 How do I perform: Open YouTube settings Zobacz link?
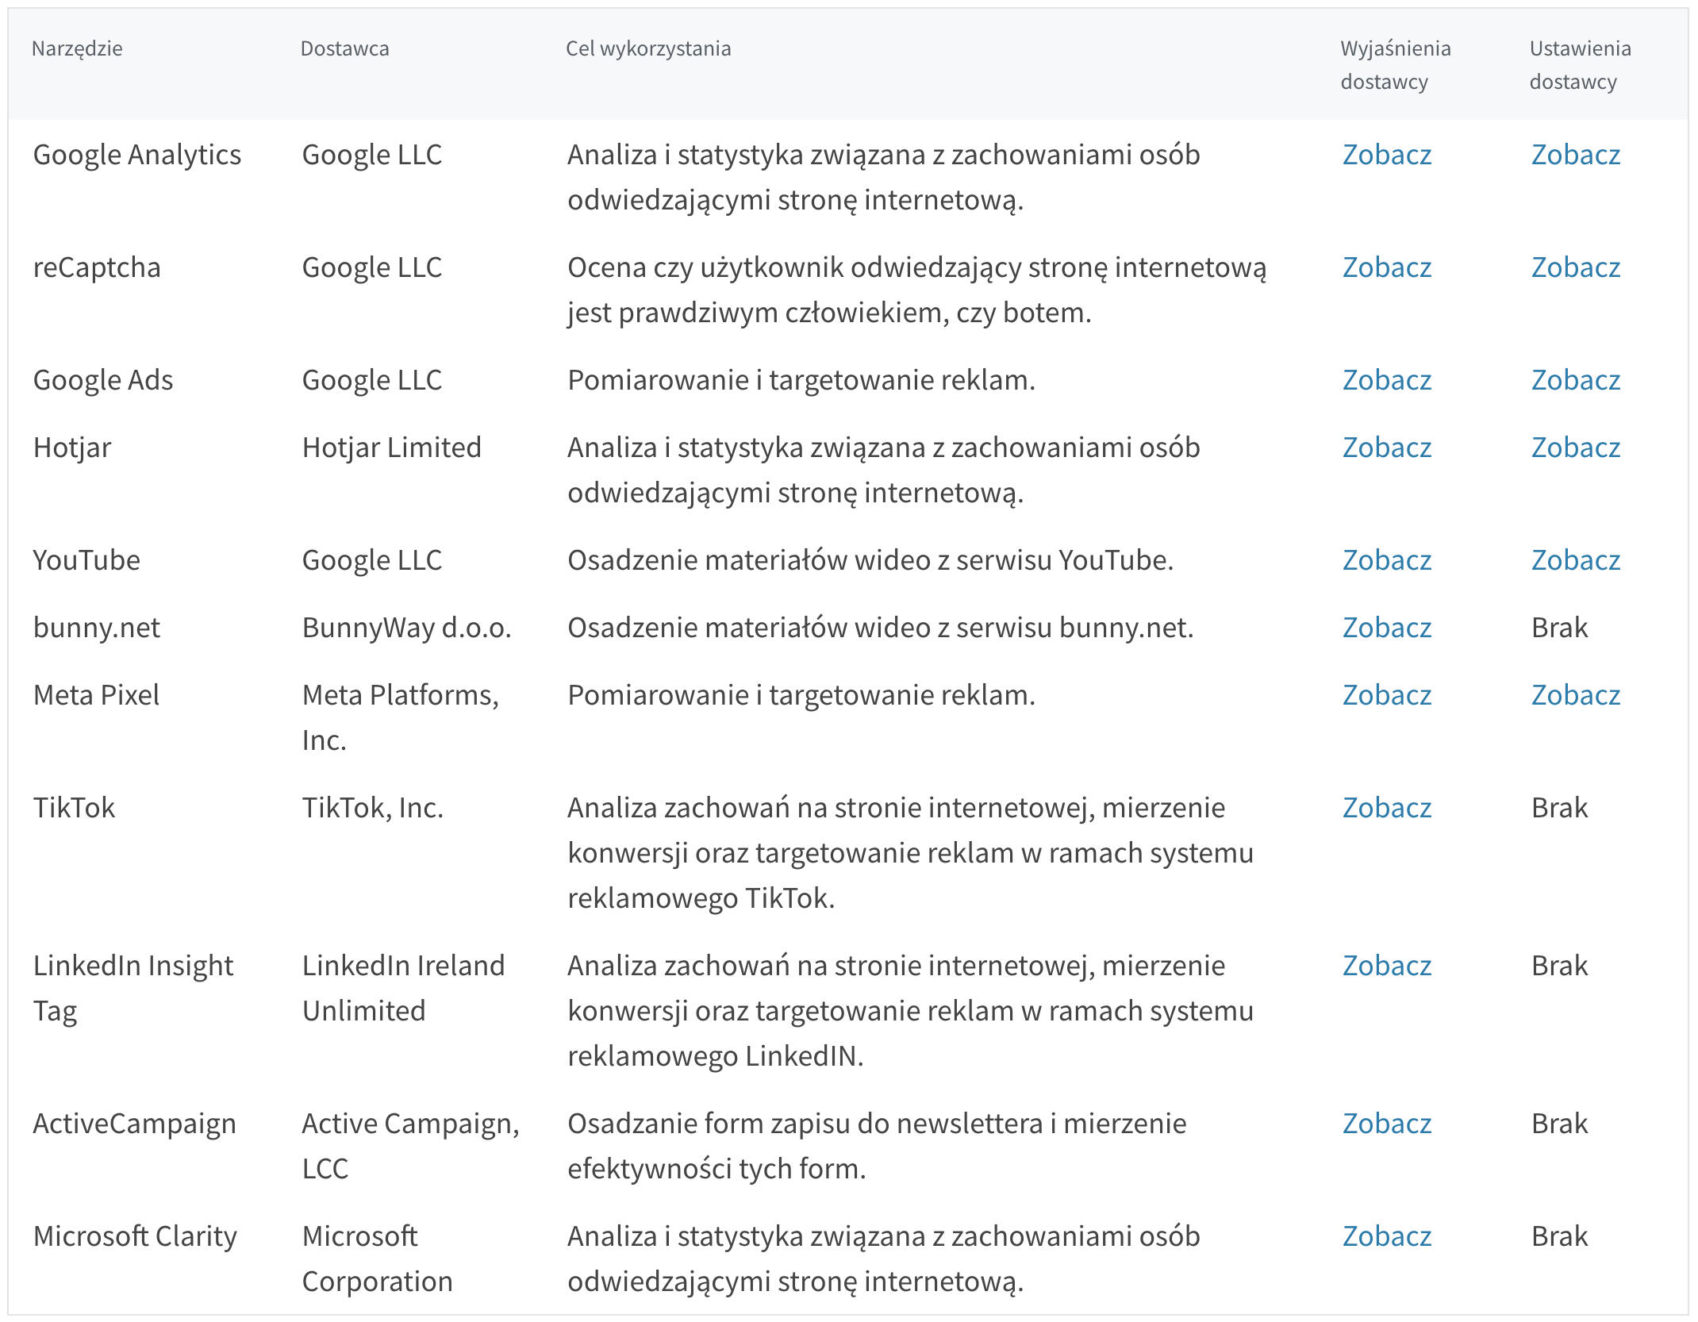pyautogui.click(x=1575, y=560)
